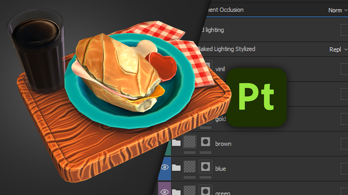The height and width of the screenshot is (195, 348).
Task: Open the Norm blend mode dropdown
Action: pos(338,10)
